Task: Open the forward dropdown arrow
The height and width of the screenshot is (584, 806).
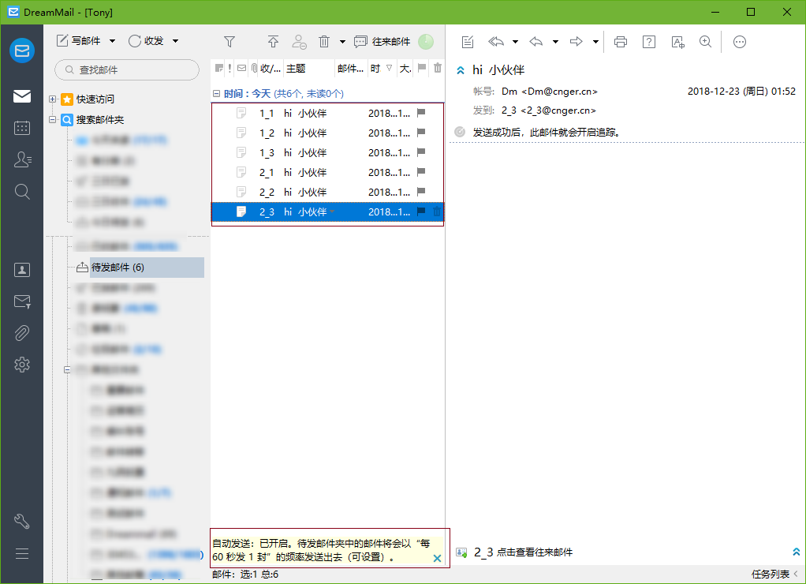Action: (x=595, y=42)
